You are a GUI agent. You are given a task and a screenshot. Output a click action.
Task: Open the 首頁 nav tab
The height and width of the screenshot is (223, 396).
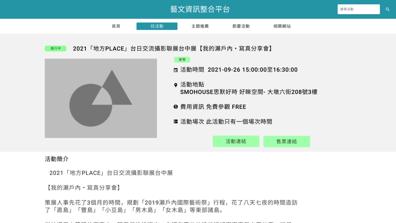(116, 26)
